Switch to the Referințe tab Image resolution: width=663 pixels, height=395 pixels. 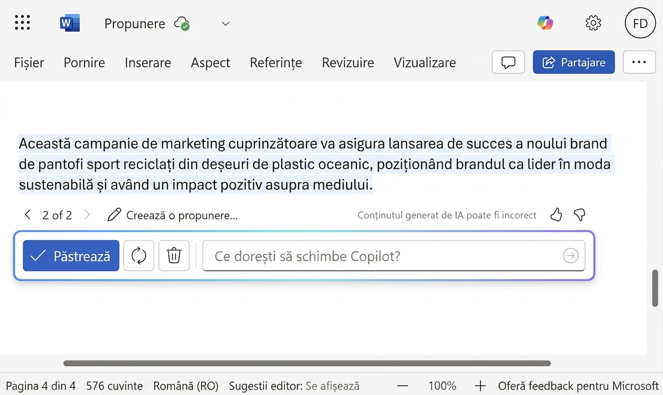[276, 63]
